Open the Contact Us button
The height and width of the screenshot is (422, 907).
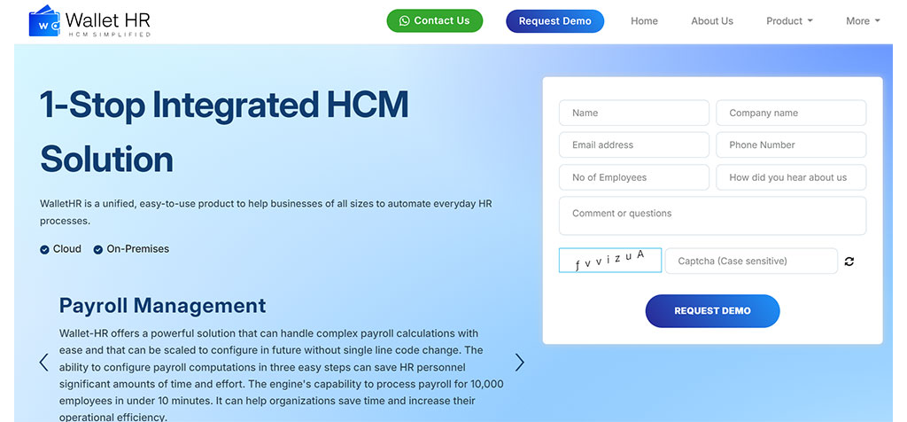pos(434,21)
